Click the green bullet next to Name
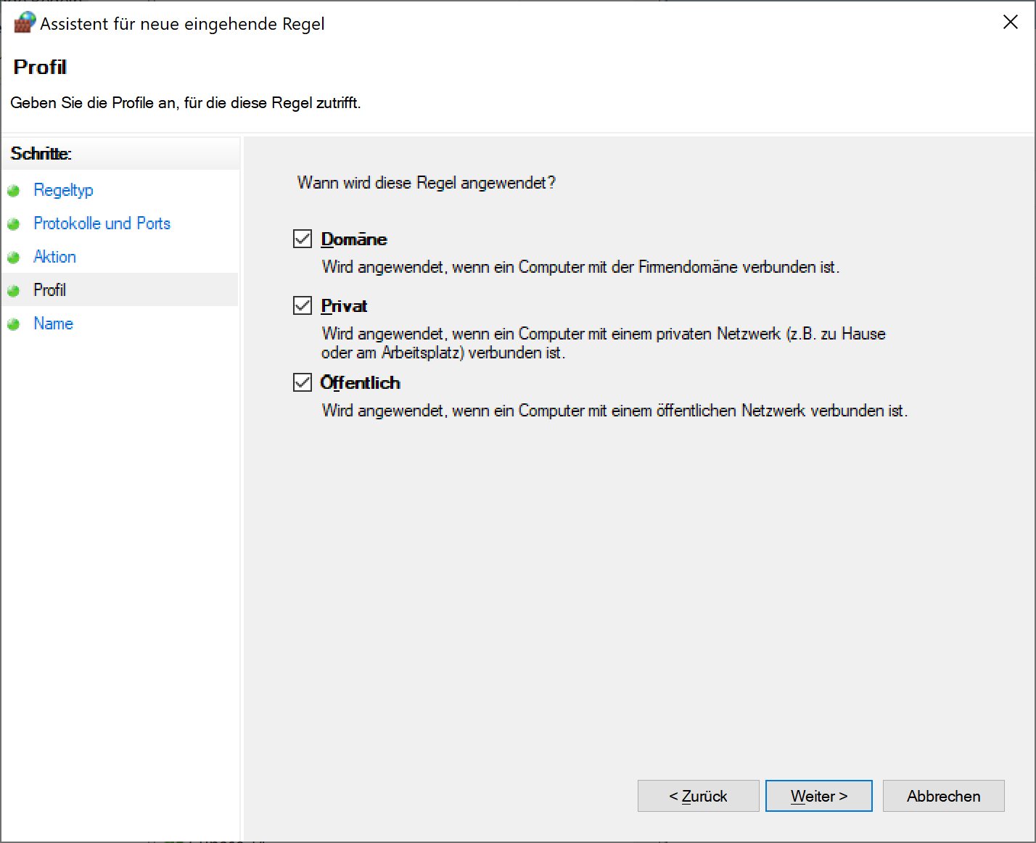The height and width of the screenshot is (843, 1036). [13, 324]
